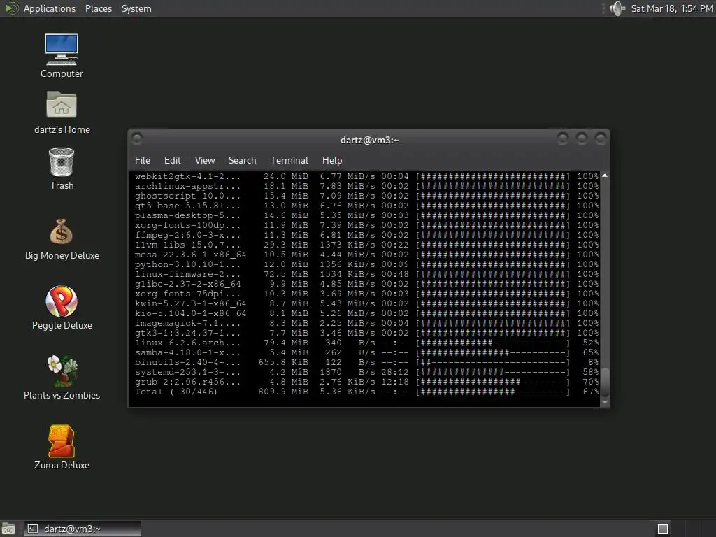The image size is (716, 537).
Task: Click the text kwin-5.27.3-1-x86_64
Action: [190, 303]
